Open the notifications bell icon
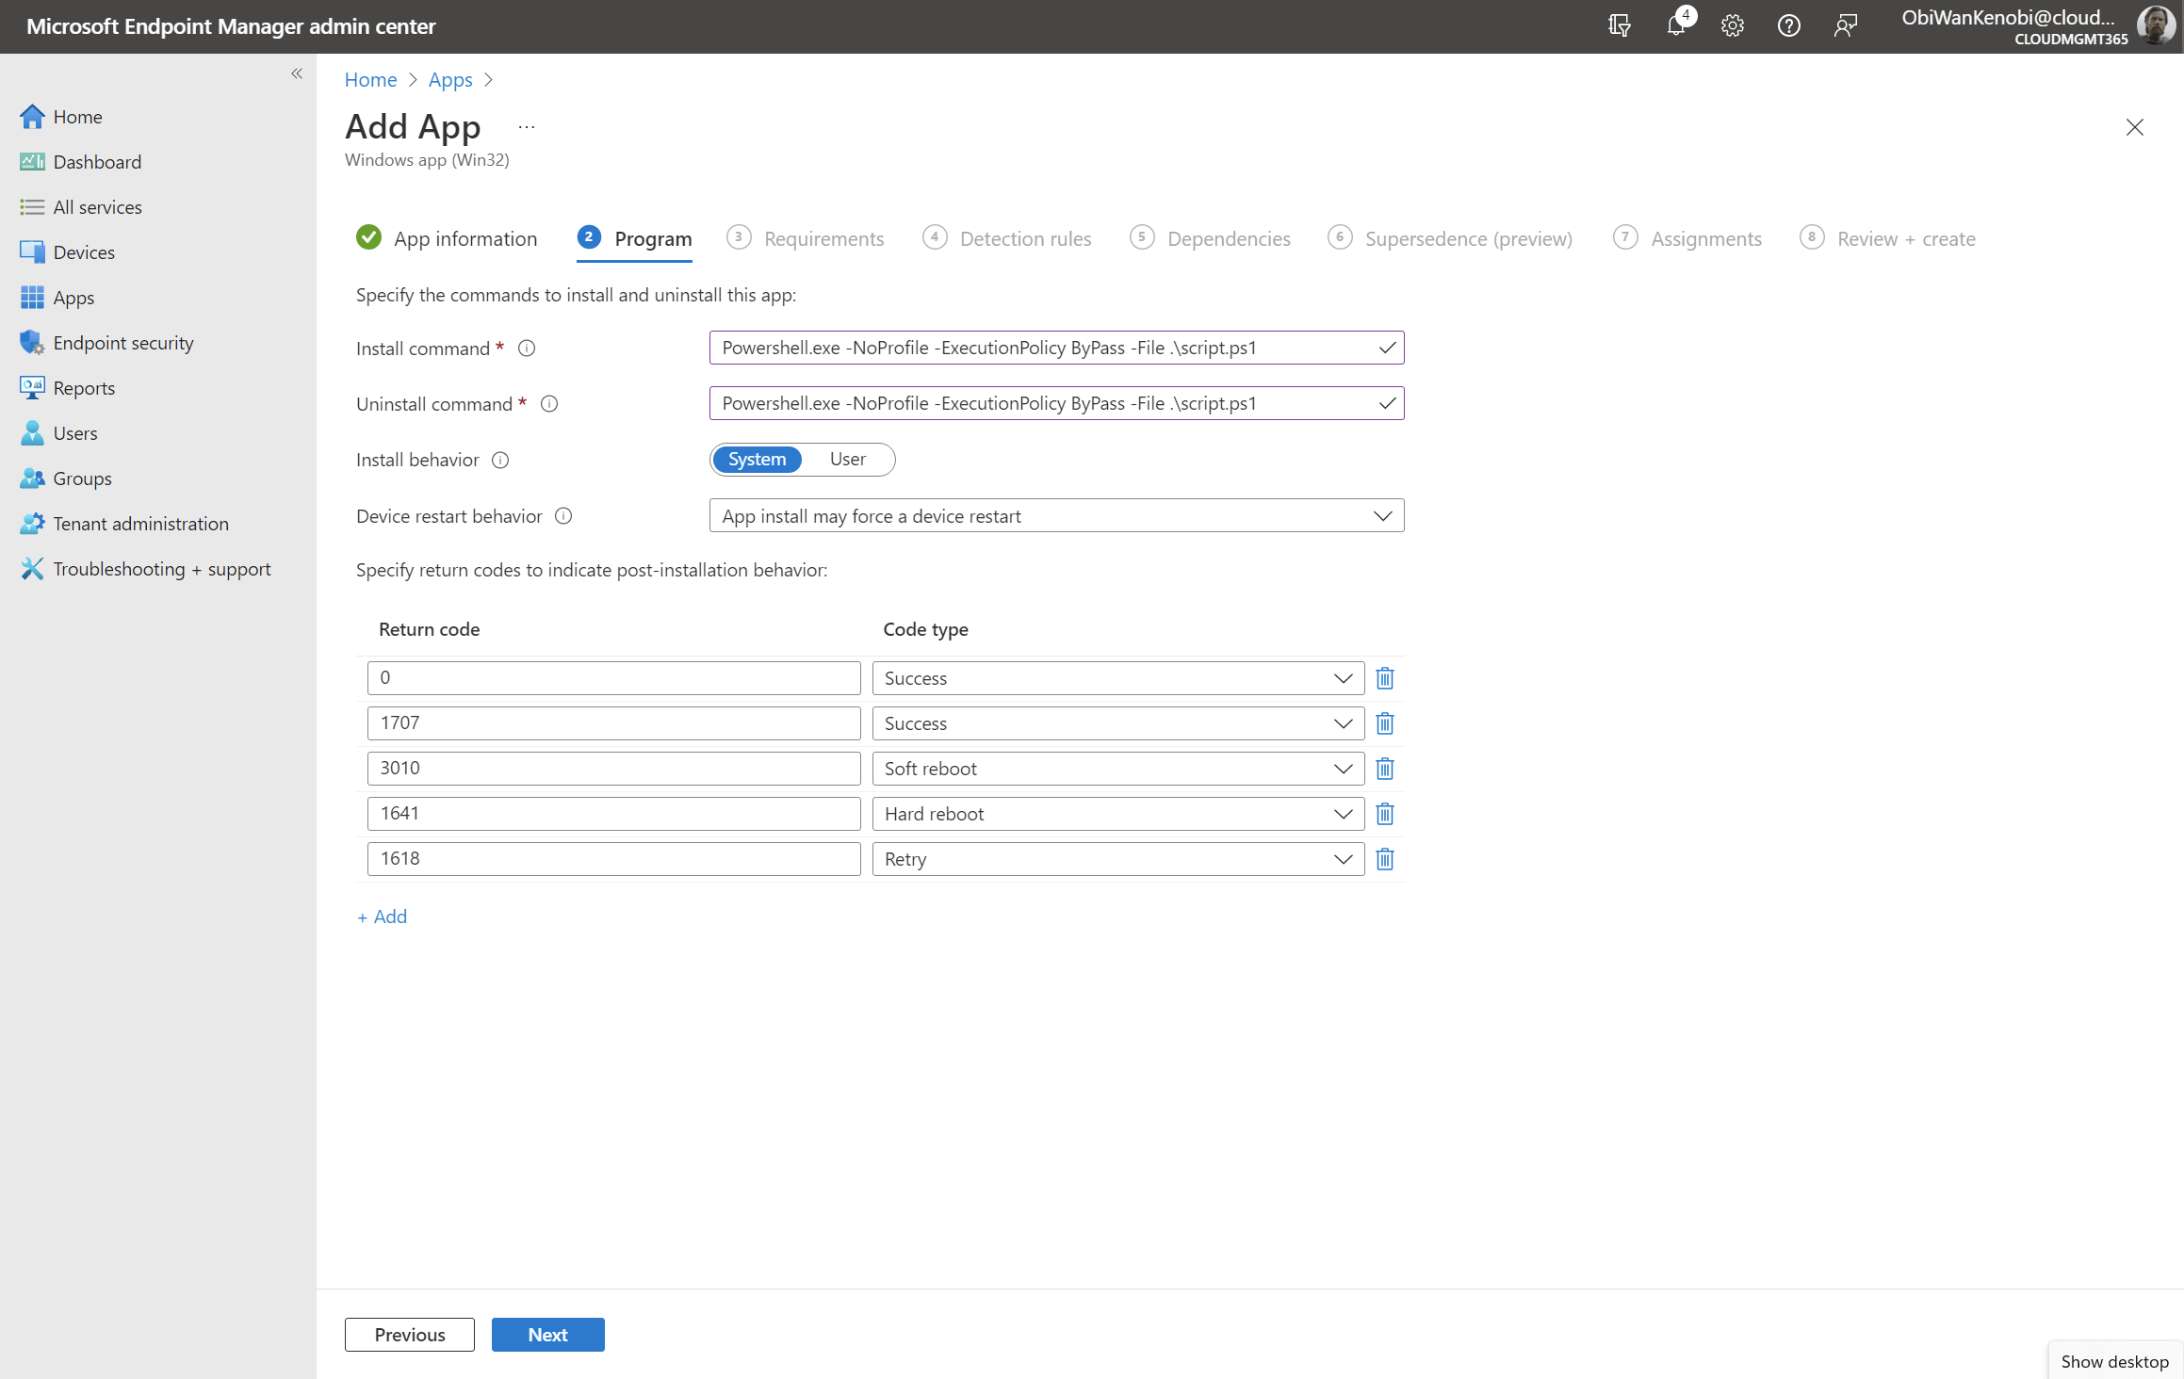2184x1379 pixels. point(1677,24)
